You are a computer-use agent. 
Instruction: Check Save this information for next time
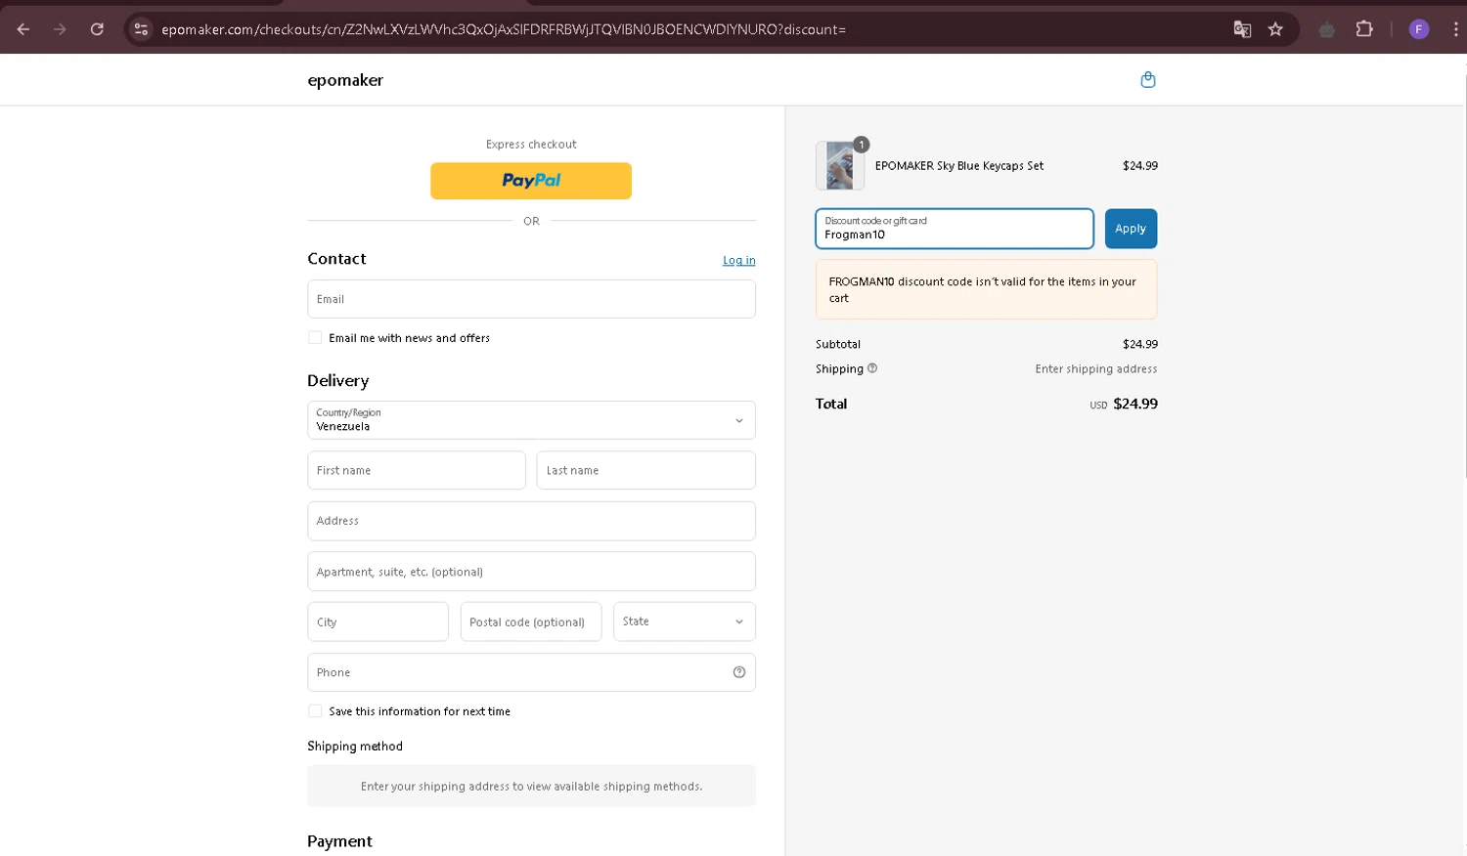315,711
